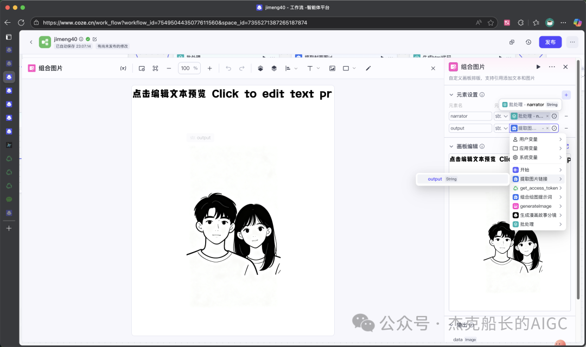Clear the 批处理 narrator variable reference

click(x=547, y=116)
